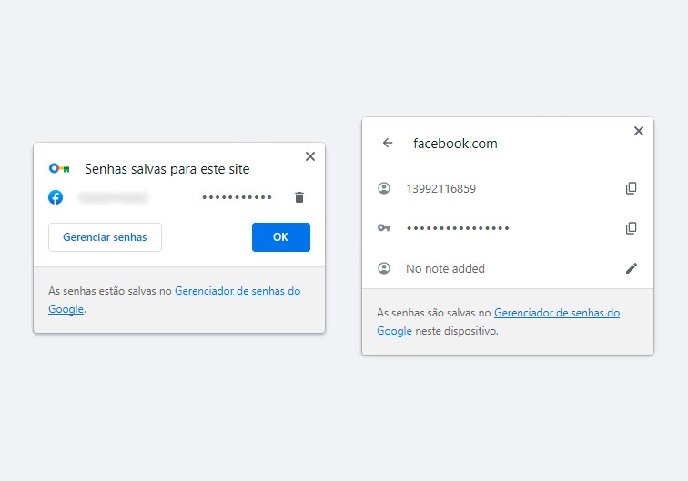This screenshot has height=481, width=688.
Task: Click the Facebook logo icon
Action: (x=56, y=197)
